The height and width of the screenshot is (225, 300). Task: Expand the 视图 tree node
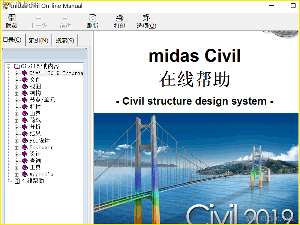(16, 87)
